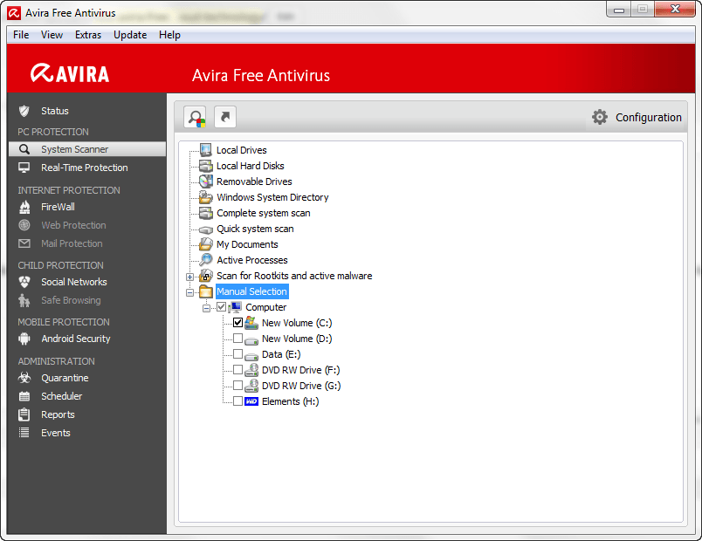Click the Configuration gear icon
The image size is (702, 541).
click(x=600, y=117)
